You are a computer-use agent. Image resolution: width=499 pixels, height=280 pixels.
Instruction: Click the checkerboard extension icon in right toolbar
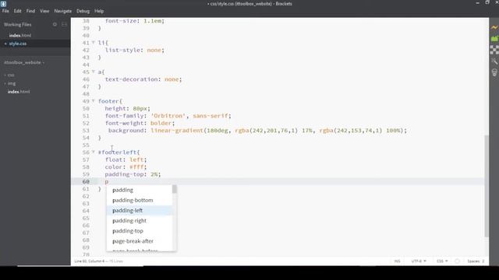(494, 50)
